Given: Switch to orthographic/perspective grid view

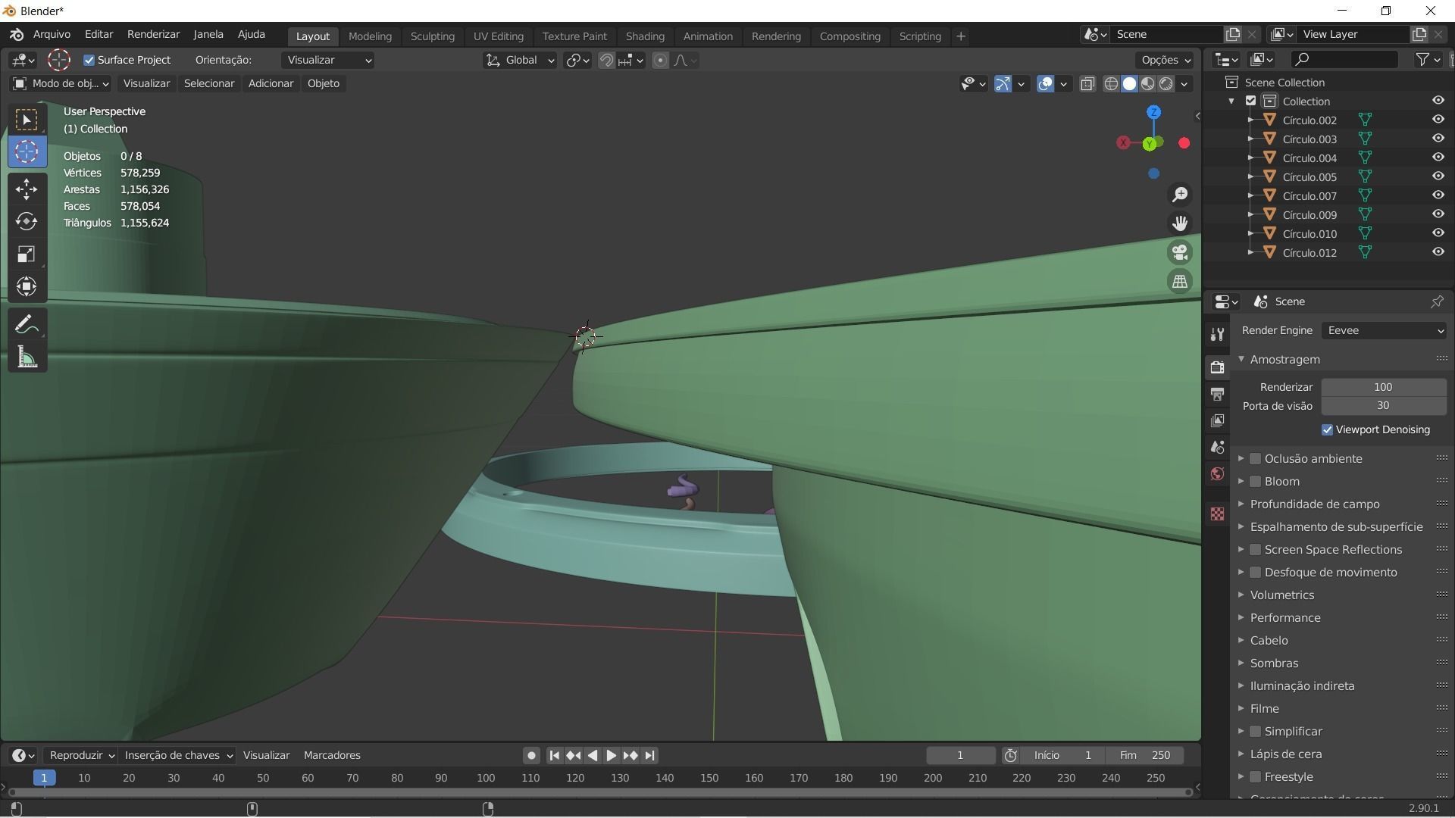Looking at the screenshot, I should (1180, 282).
